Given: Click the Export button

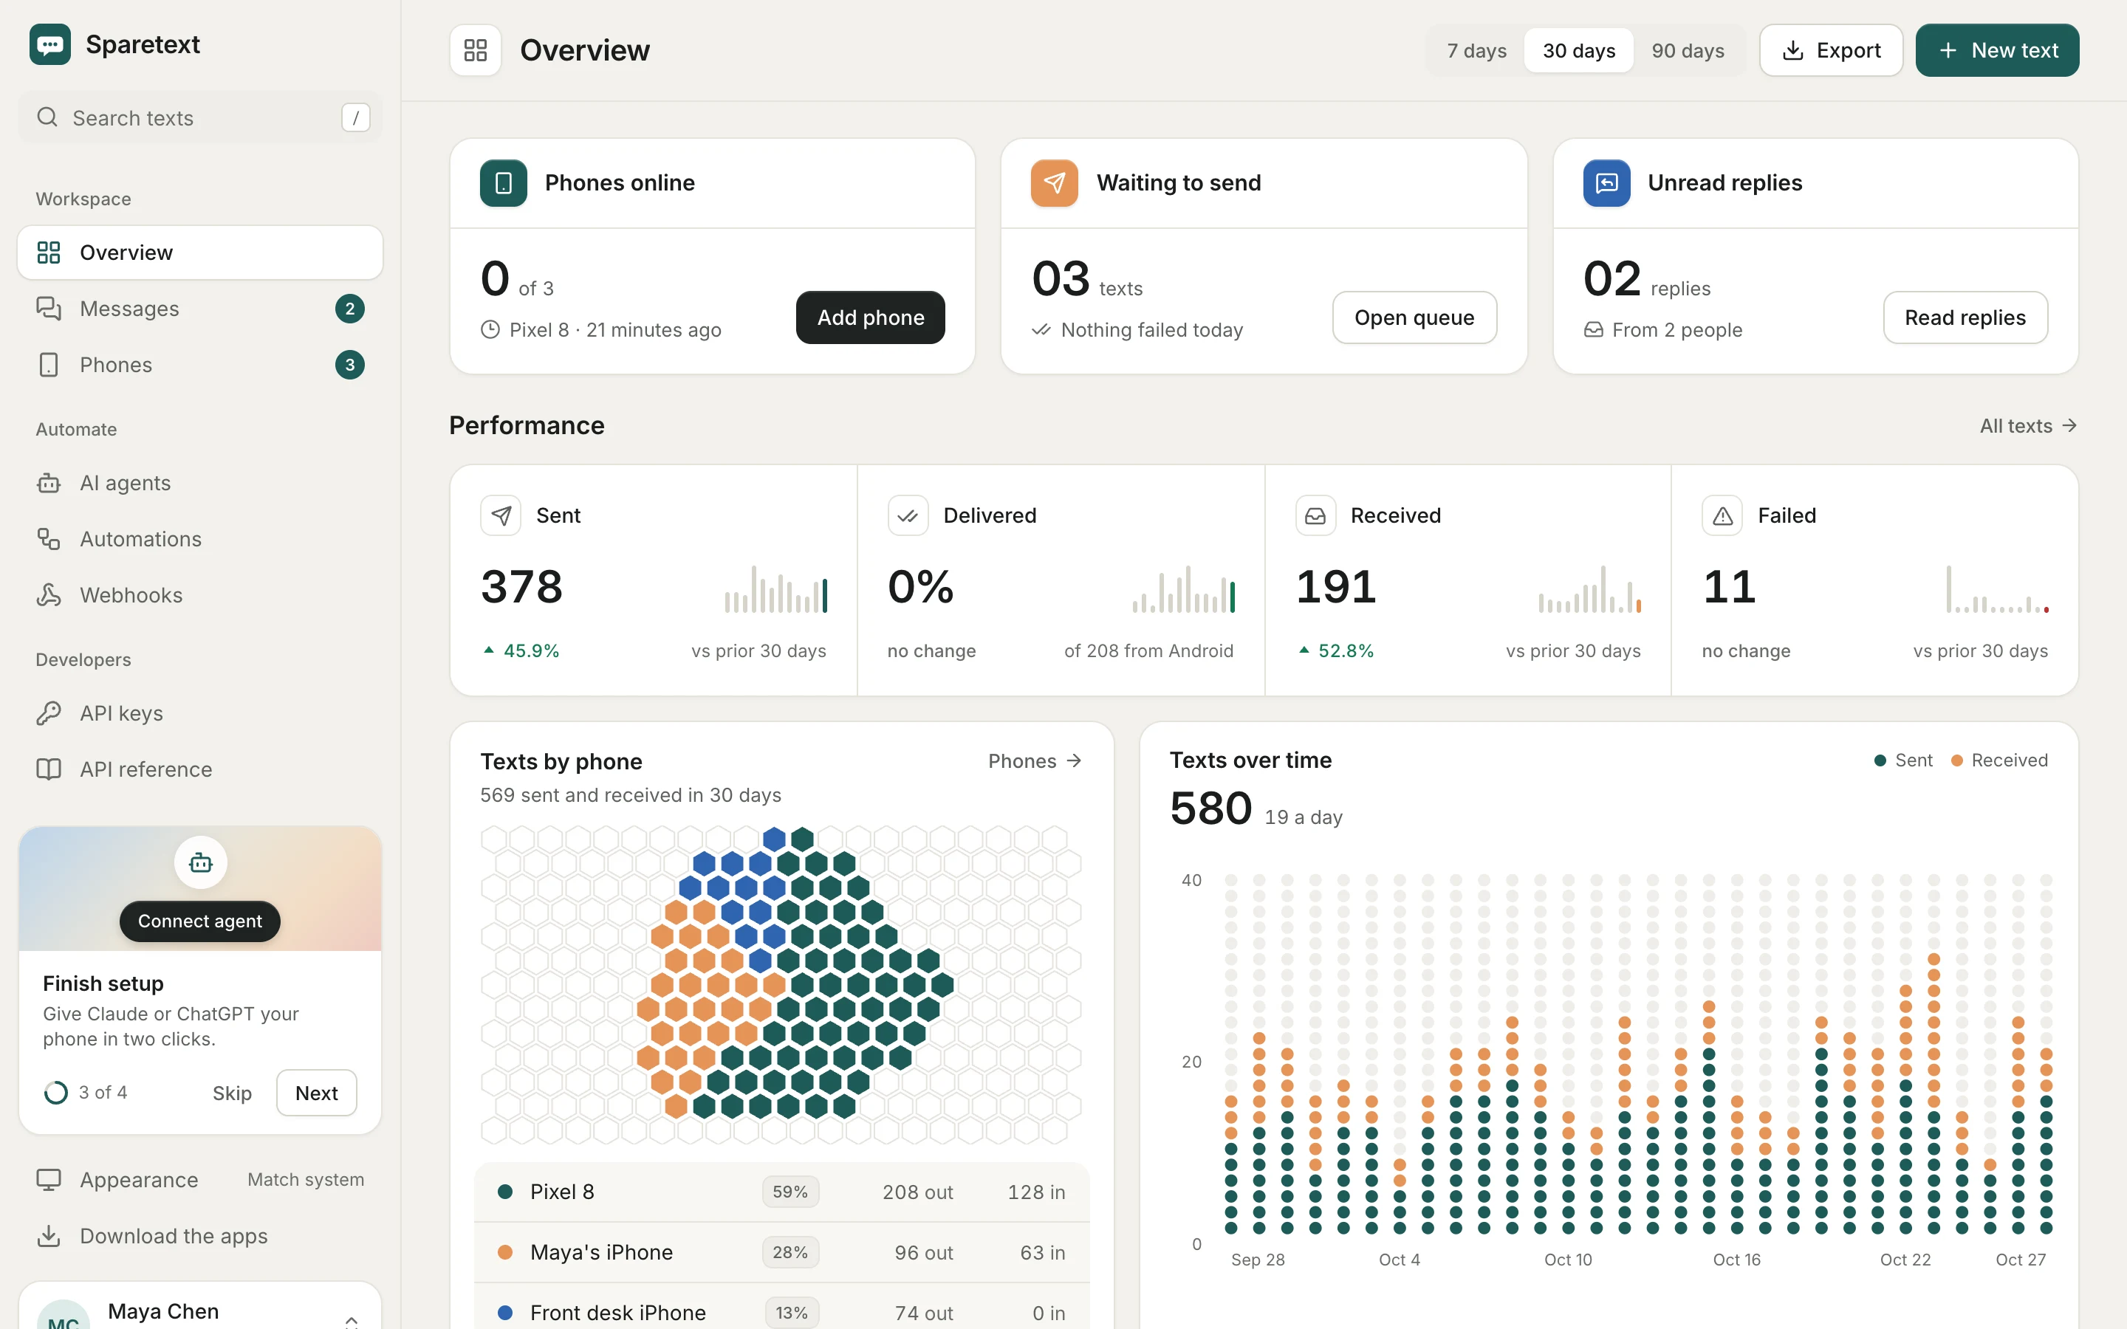Looking at the screenshot, I should coord(1831,50).
